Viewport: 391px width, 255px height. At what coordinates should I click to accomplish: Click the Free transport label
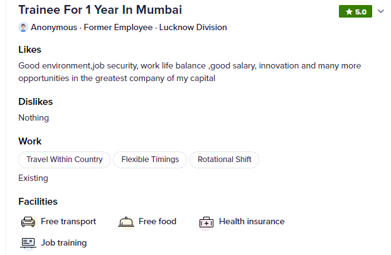[68, 221]
